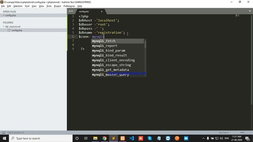Screen dimensions: 253x142
Task: Change the PHP syntax in status bar
Action: pos(242,133)
